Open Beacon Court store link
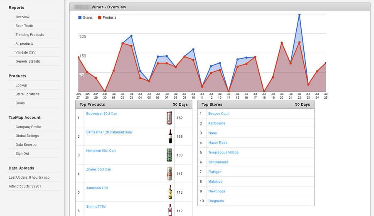The image size is (374, 216). click(x=219, y=114)
